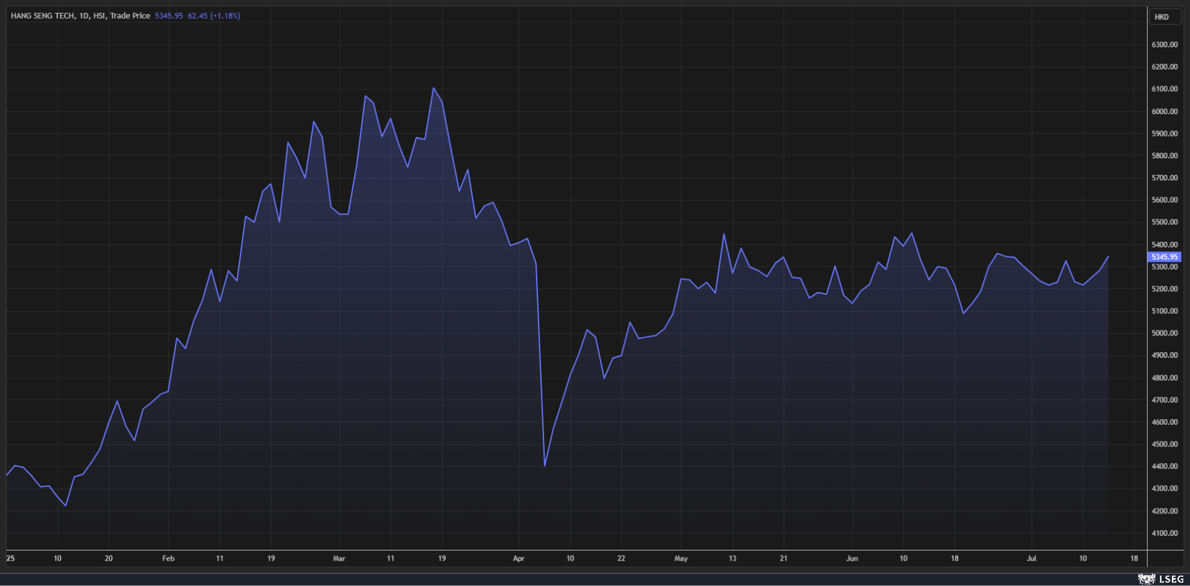Click the 4400.00 price axis label

pyautogui.click(x=1165, y=466)
